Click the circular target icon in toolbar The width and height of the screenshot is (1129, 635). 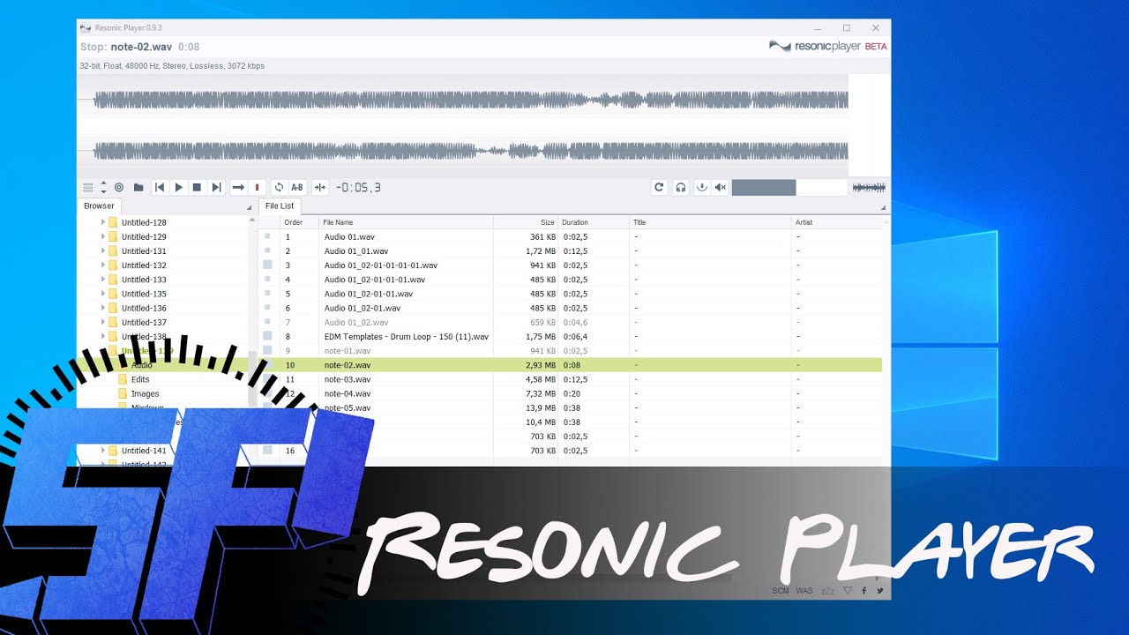pyautogui.click(x=119, y=187)
